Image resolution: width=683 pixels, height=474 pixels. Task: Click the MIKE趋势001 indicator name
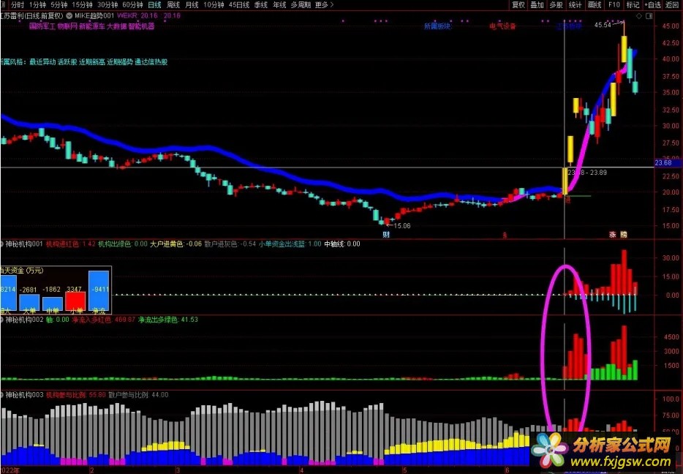[94, 15]
